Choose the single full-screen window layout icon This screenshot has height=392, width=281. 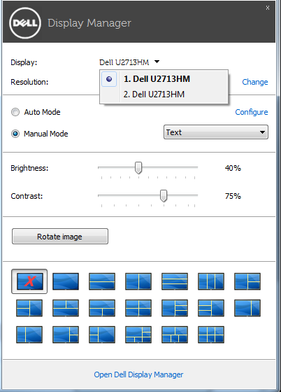[66, 281]
